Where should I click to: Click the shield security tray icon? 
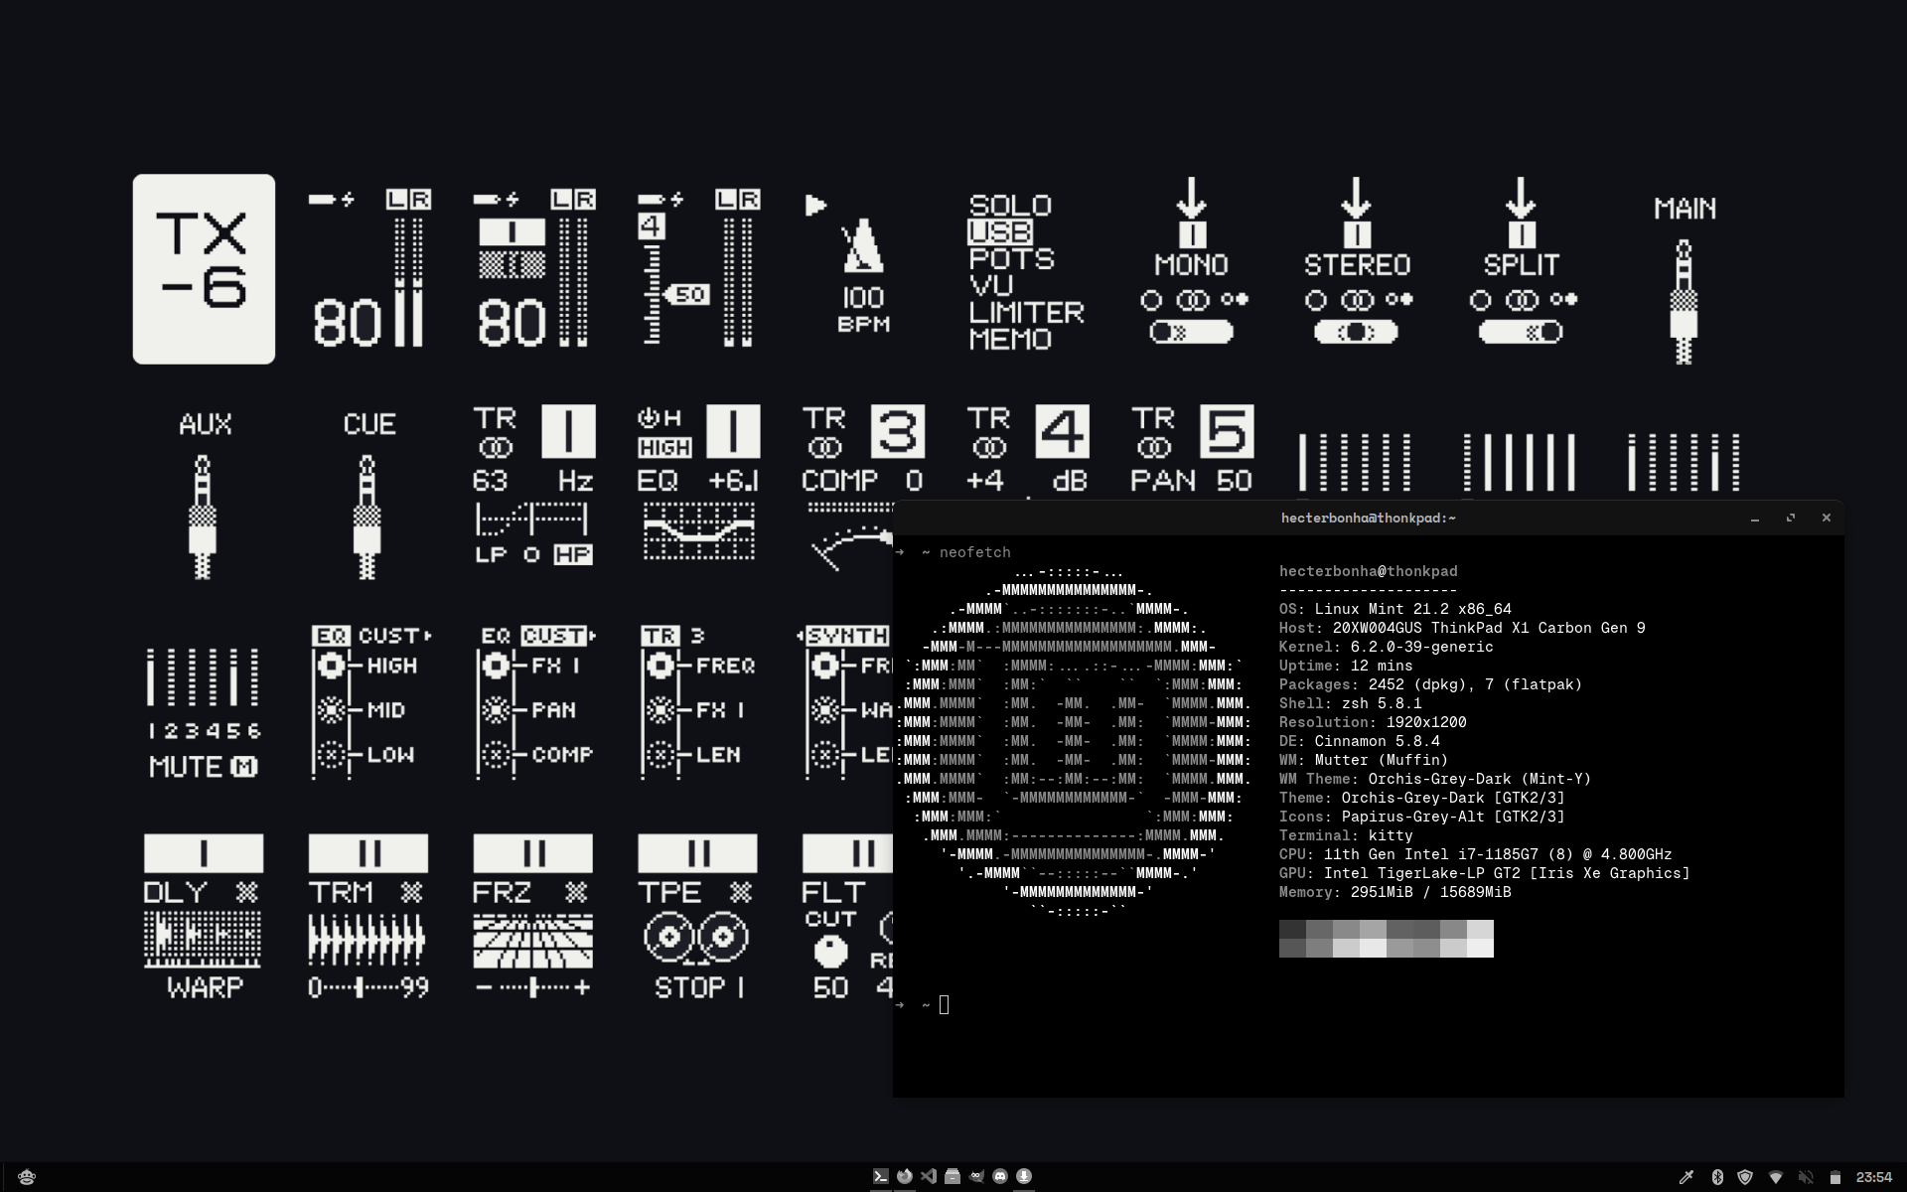(x=1745, y=1177)
